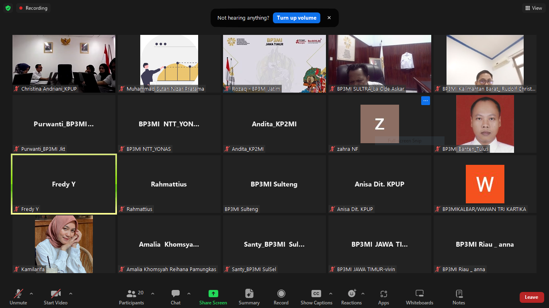Expand audio options arrow beside Unmute
The image size is (549, 308).
click(x=31, y=294)
